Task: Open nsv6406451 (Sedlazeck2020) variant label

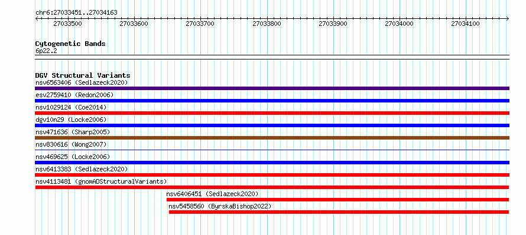Action: click(212, 194)
